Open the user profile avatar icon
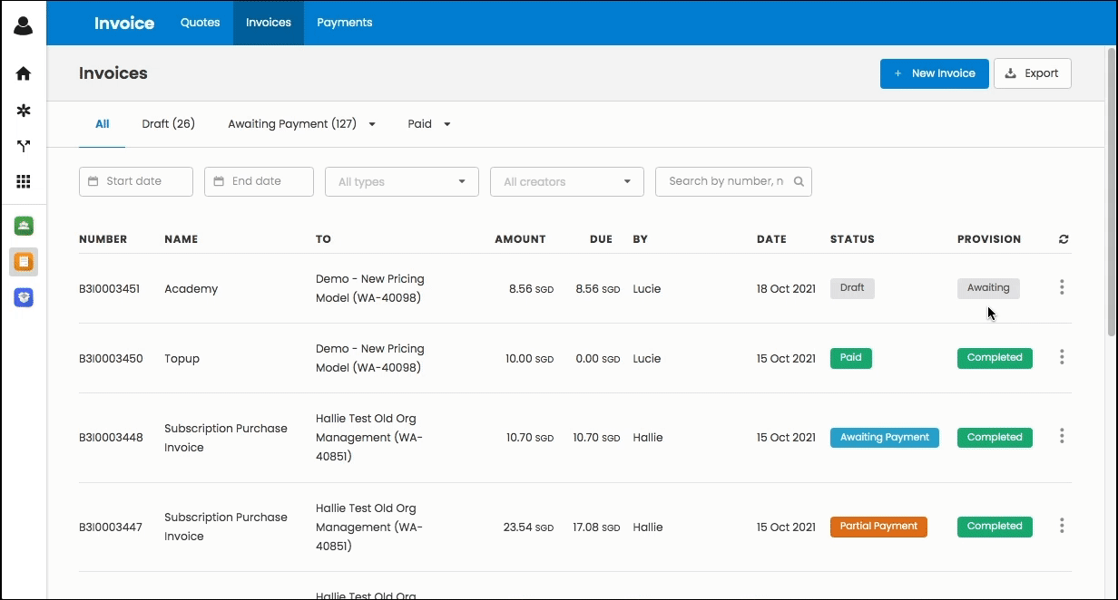Image resolution: width=1118 pixels, height=600 pixels. (x=24, y=25)
